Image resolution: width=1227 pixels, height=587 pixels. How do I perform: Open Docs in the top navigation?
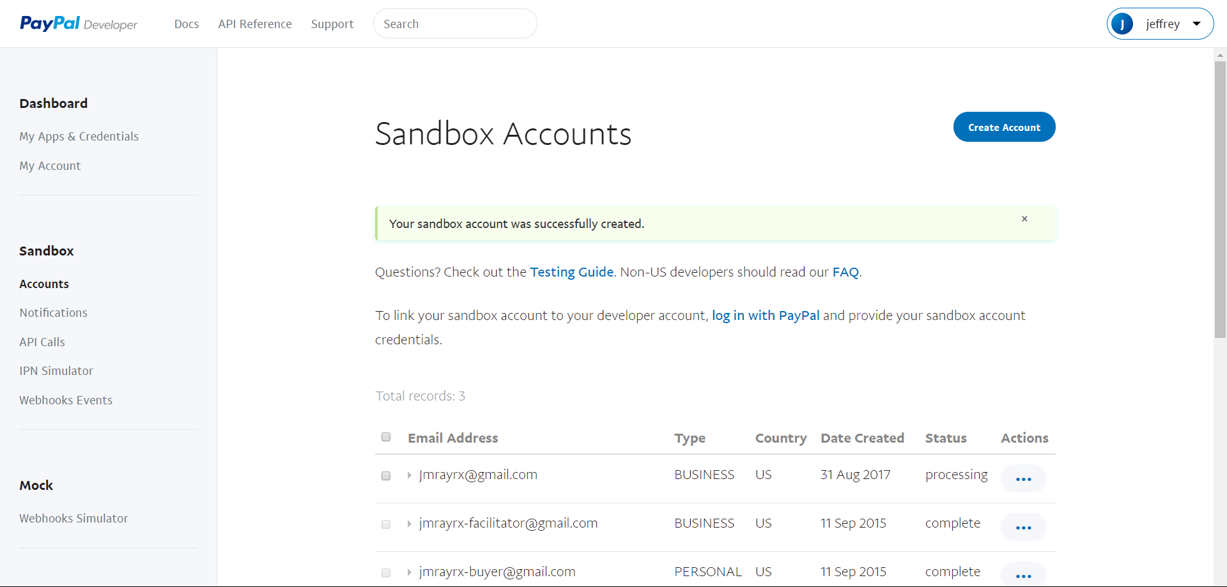point(186,24)
